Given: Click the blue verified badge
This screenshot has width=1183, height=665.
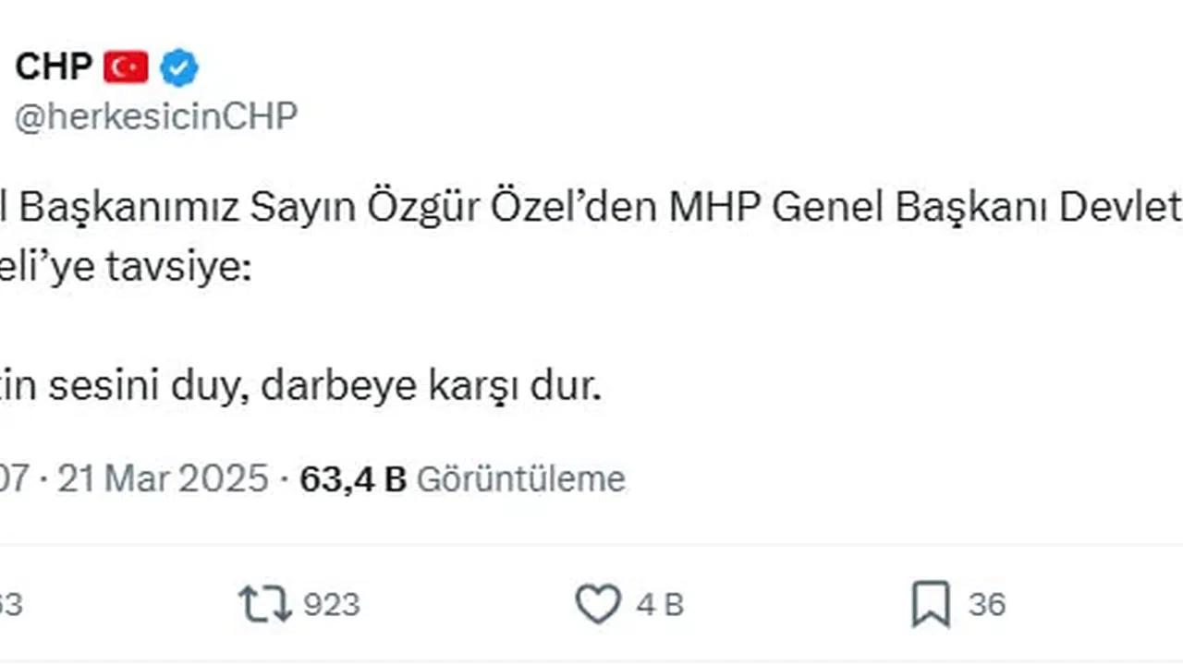Looking at the screenshot, I should click(179, 67).
